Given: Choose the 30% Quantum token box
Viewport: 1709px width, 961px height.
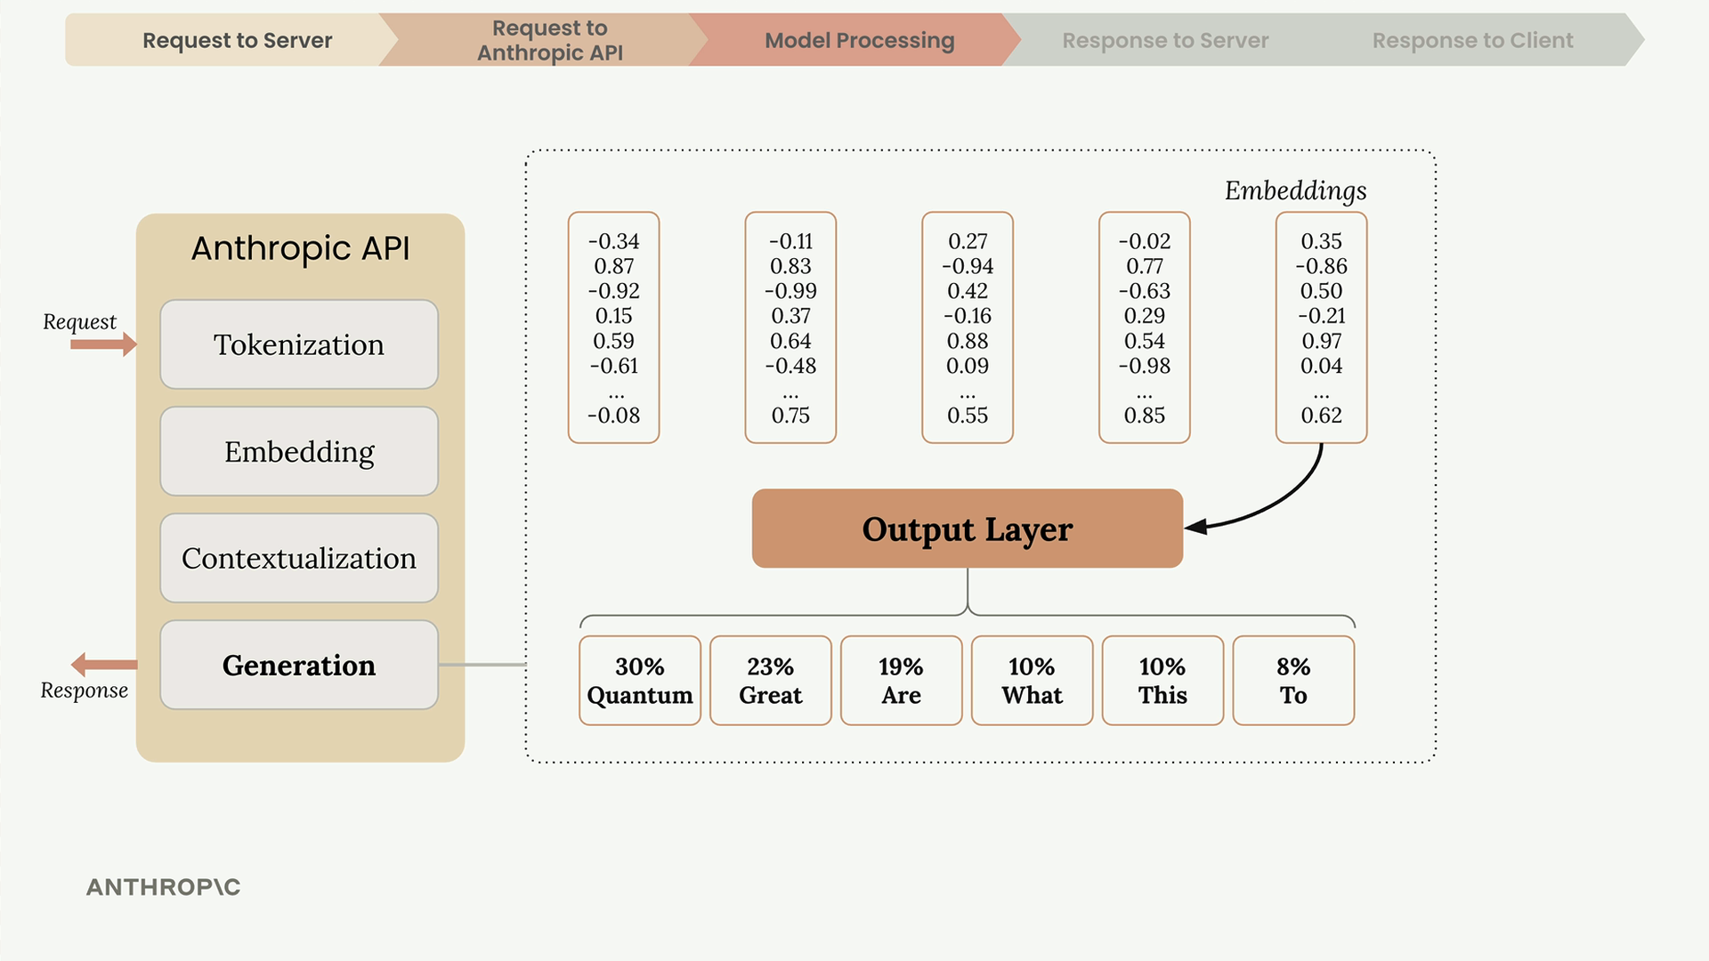Looking at the screenshot, I should pos(639,681).
